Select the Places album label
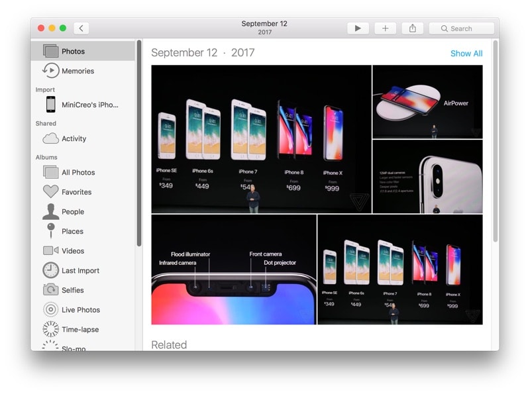This screenshot has width=530, height=394. tap(72, 231)
